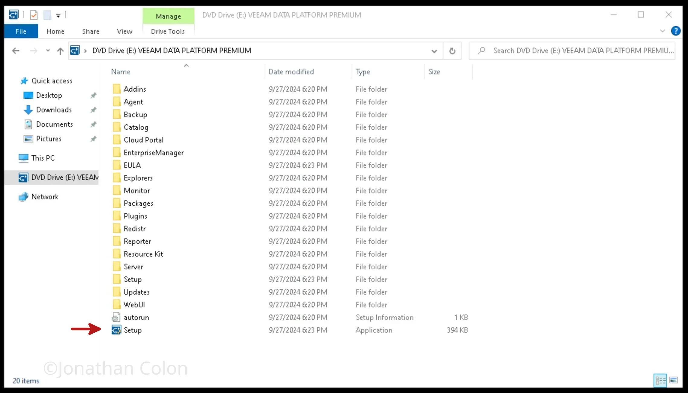
Task: Select the Explorers folder
Action: click(x=133, y=178)
